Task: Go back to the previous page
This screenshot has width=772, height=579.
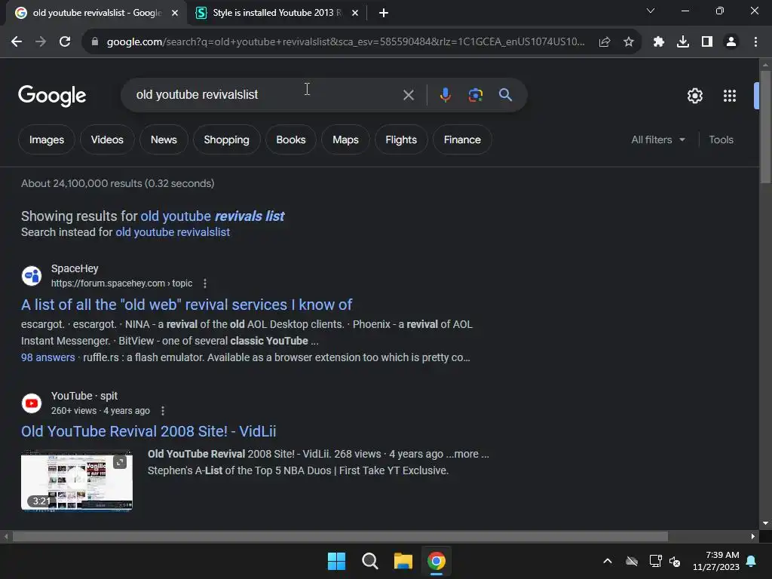Action: 17,42
